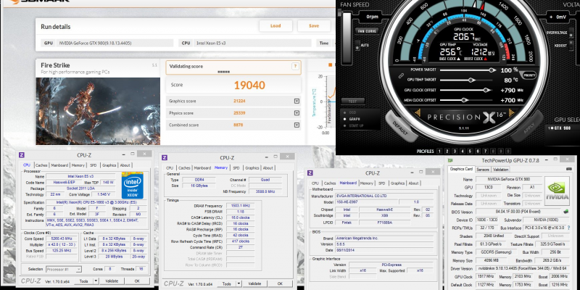Click the TEST button in Precision X
Image resolution: width=580 pixels, height=290 pixels.
tap(352, 101)
